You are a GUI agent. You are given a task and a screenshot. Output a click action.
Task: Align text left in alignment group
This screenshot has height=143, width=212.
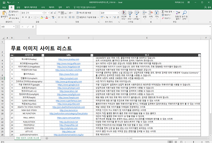[59, 17]
